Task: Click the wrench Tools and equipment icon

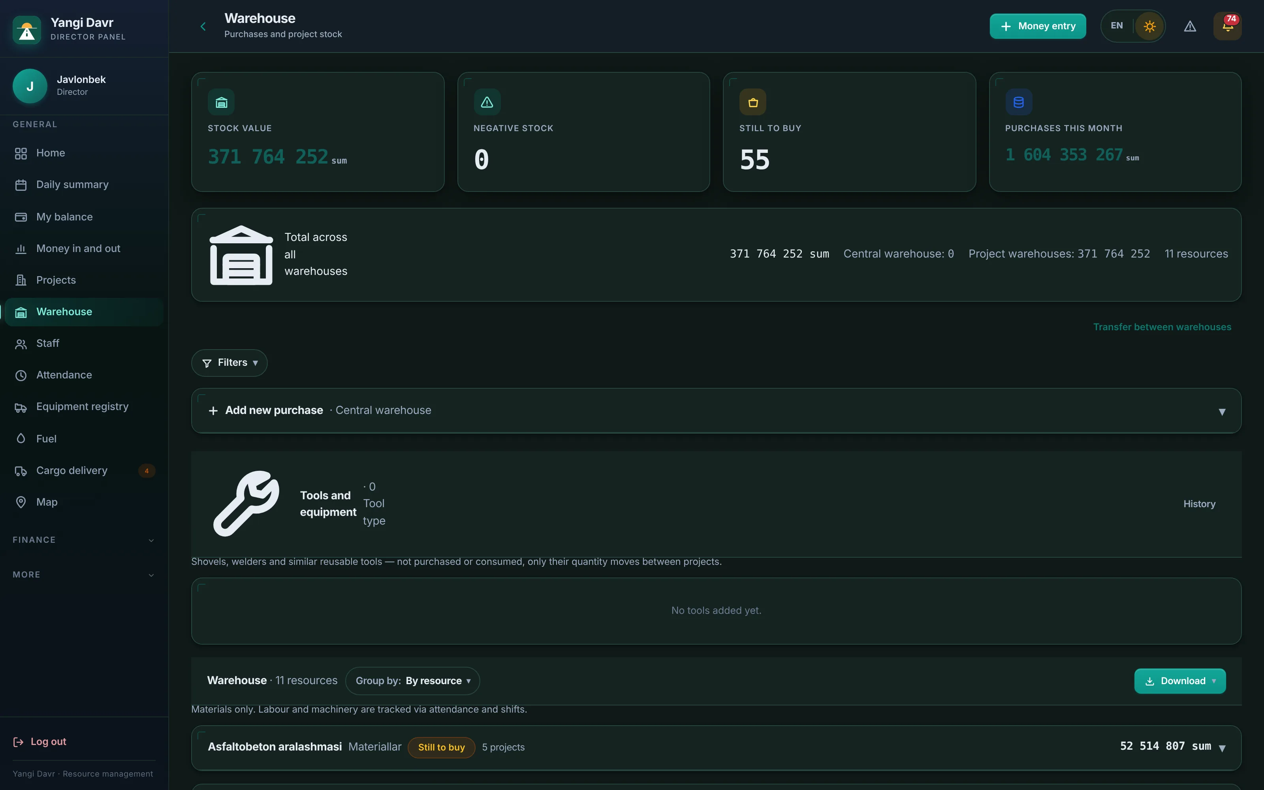Action: [246, 504]
